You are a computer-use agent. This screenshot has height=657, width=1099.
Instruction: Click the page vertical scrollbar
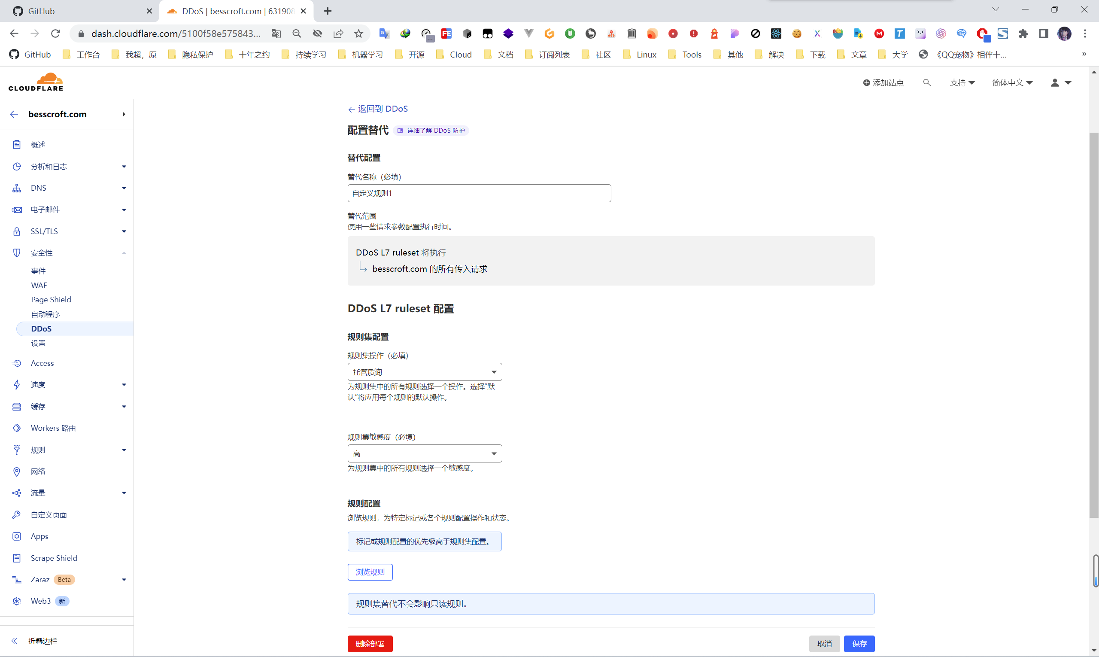[x=1094, y=325]
